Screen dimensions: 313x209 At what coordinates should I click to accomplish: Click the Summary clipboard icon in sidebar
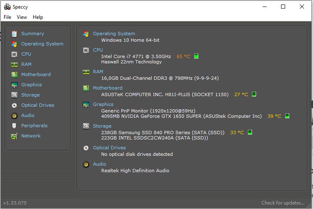[x=14, y=34]
